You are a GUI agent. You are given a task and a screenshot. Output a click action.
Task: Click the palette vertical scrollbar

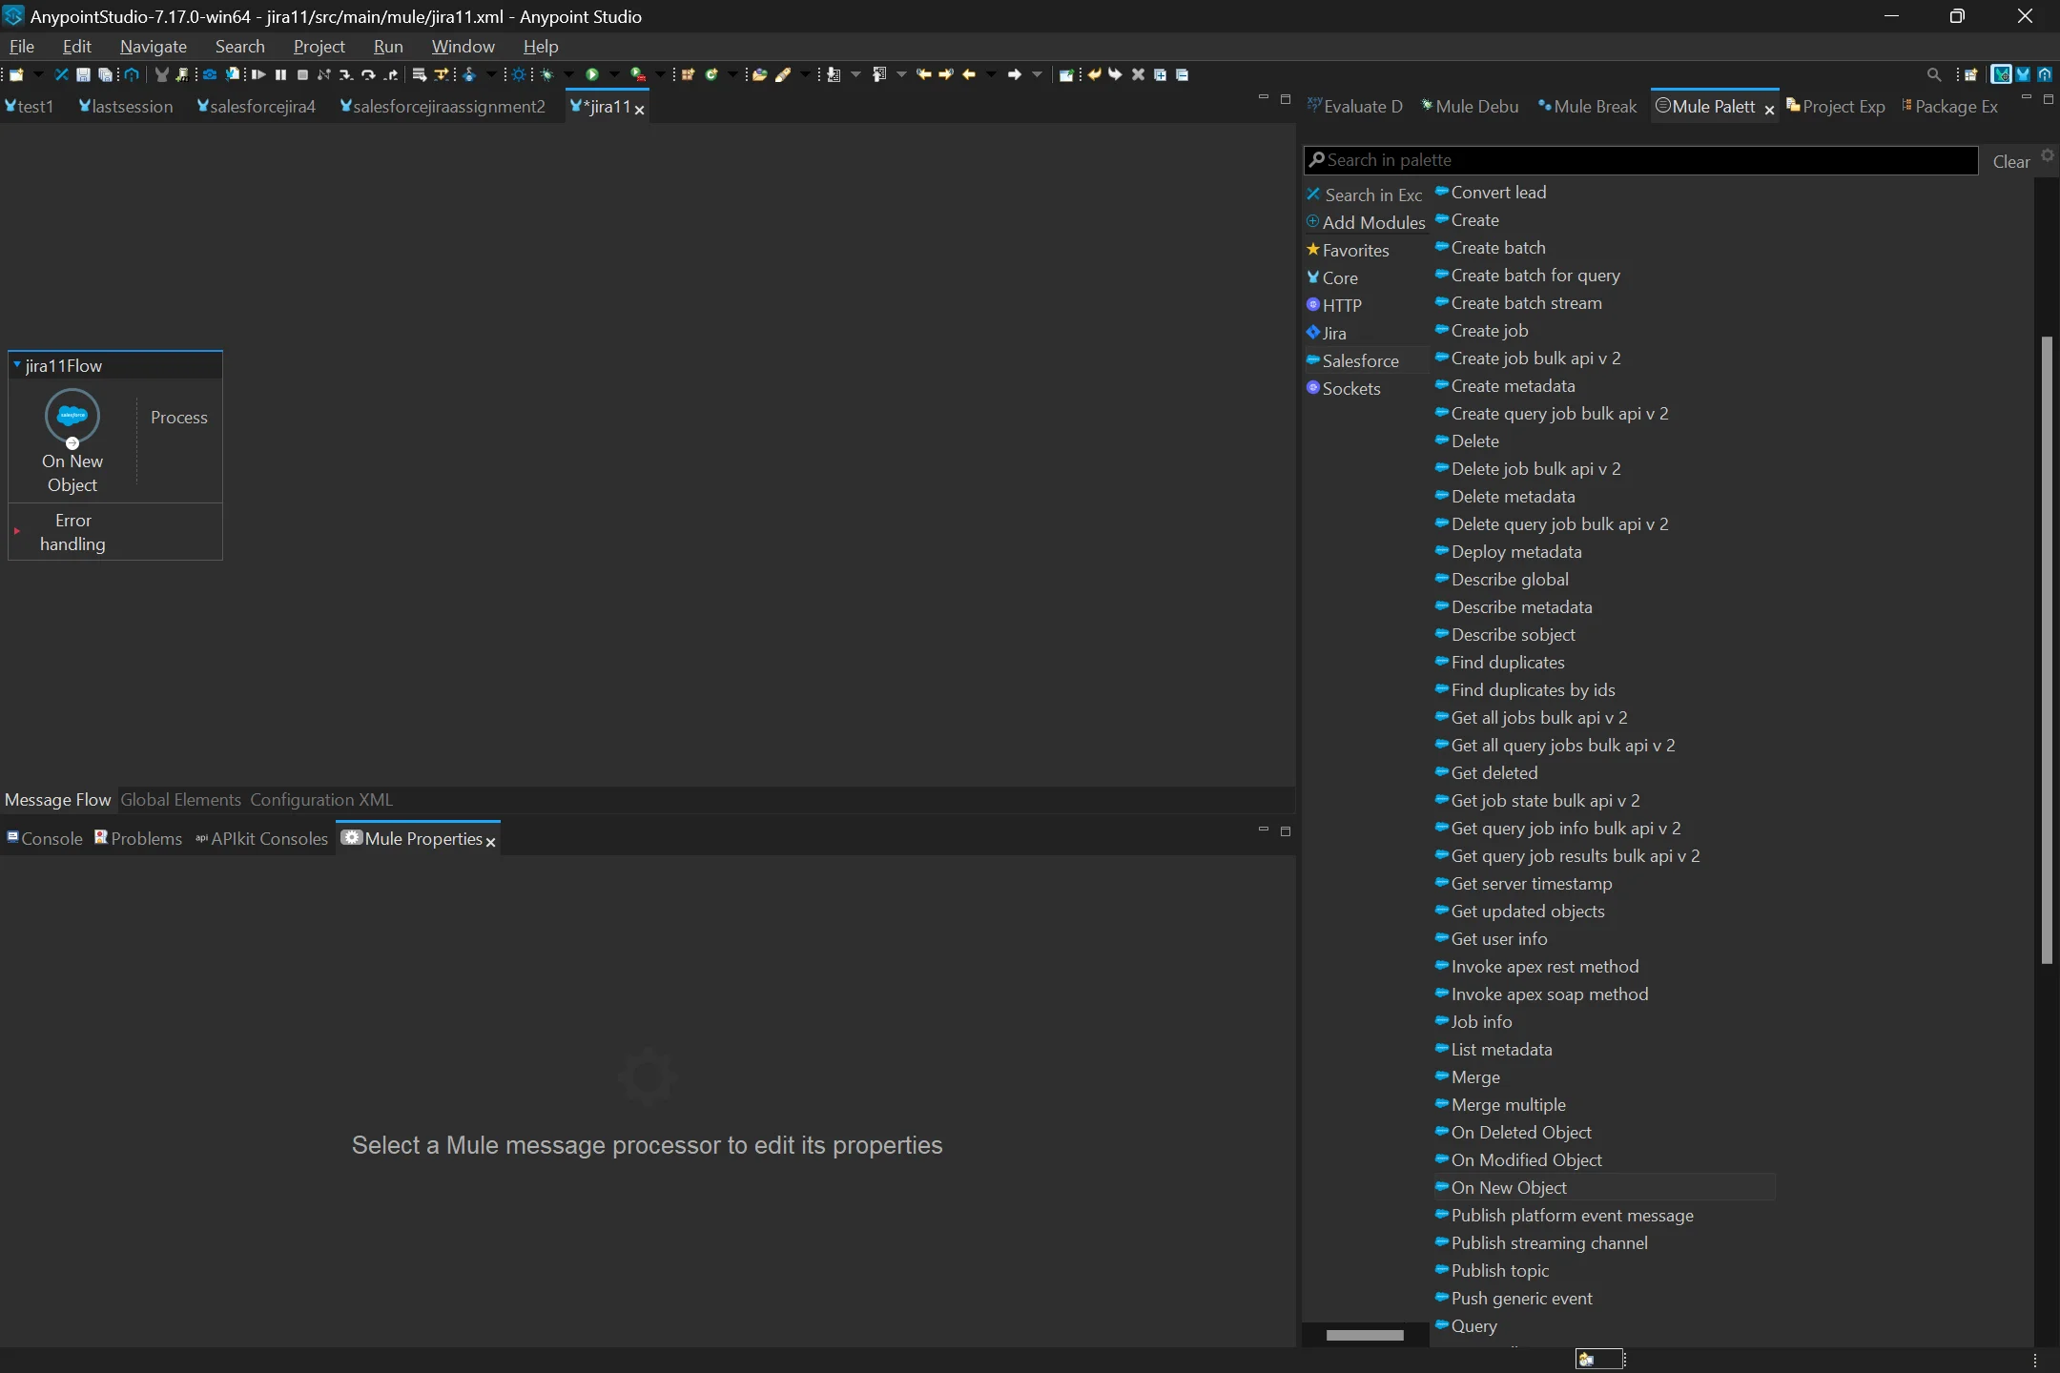[x=2046, y=648]
